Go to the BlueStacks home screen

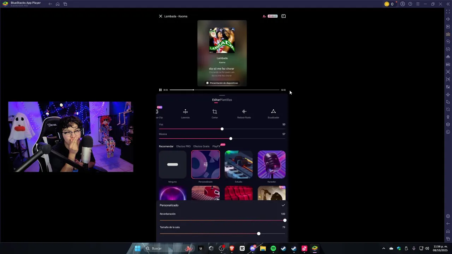58,4
